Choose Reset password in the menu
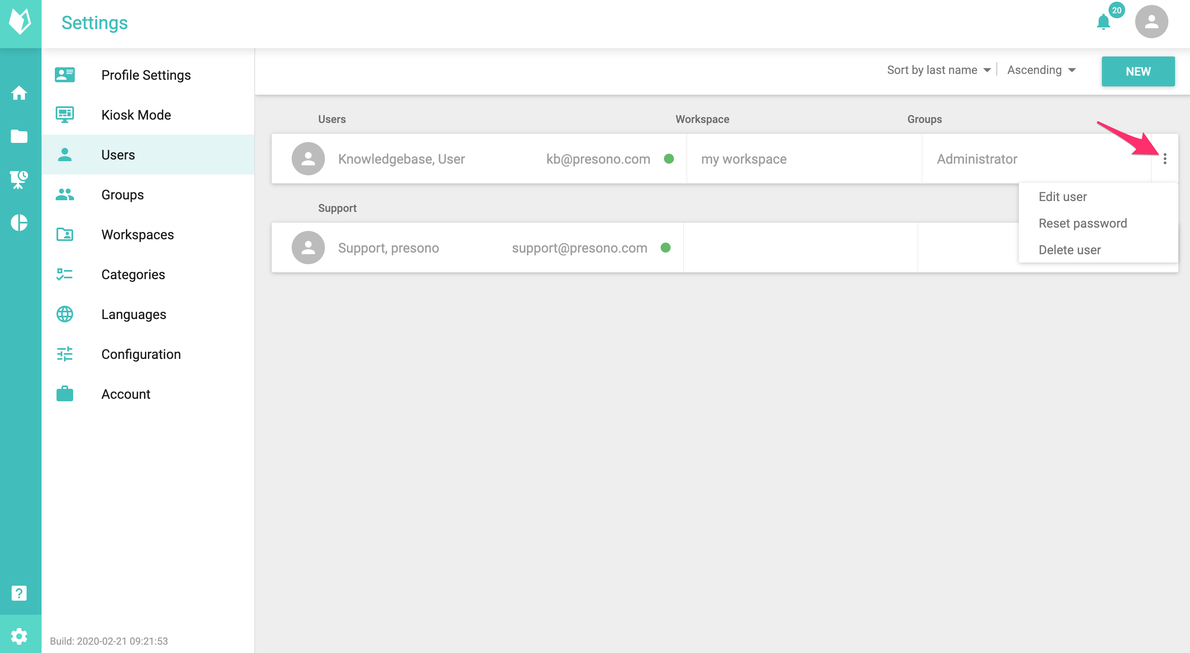 pyautogui.click(x=1082, y=223)
